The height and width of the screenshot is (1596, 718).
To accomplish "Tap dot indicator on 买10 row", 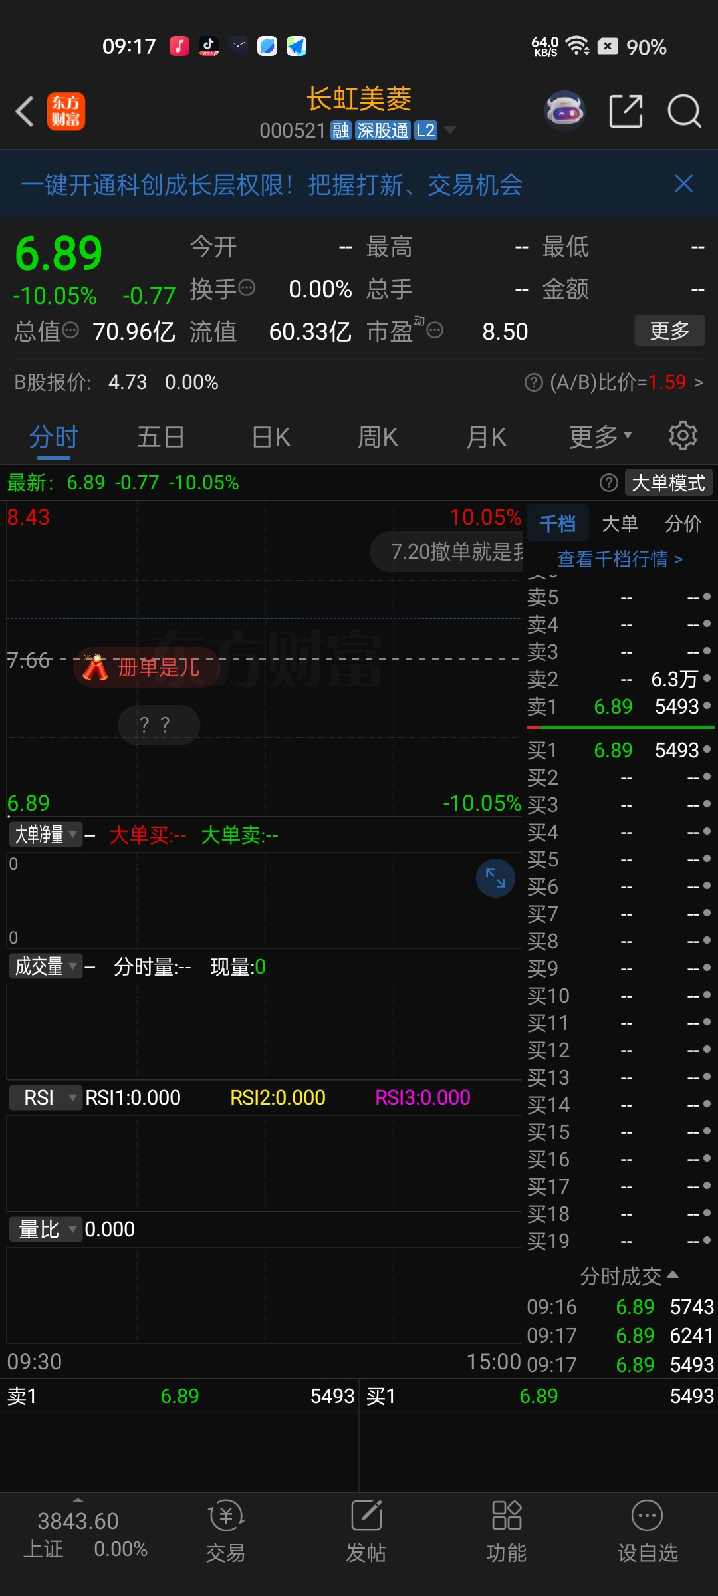I will point(707,994).
